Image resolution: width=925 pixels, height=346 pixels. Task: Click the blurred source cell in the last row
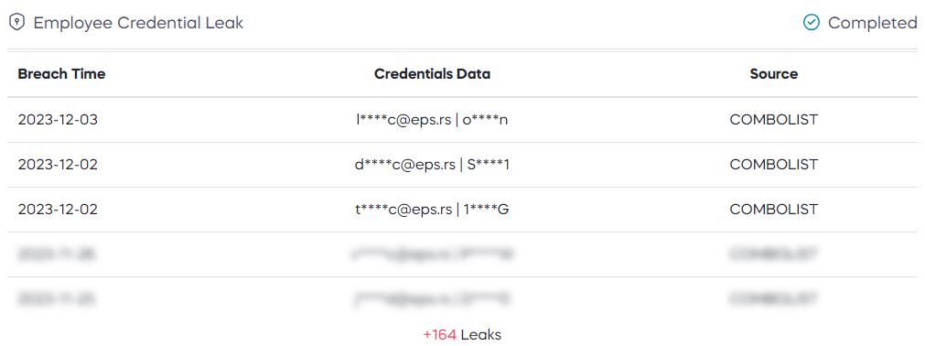tap(774, 299)
